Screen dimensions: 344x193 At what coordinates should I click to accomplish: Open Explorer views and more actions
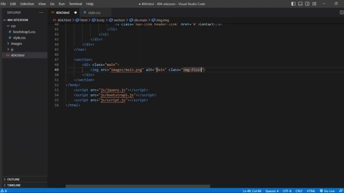(41, 12)
